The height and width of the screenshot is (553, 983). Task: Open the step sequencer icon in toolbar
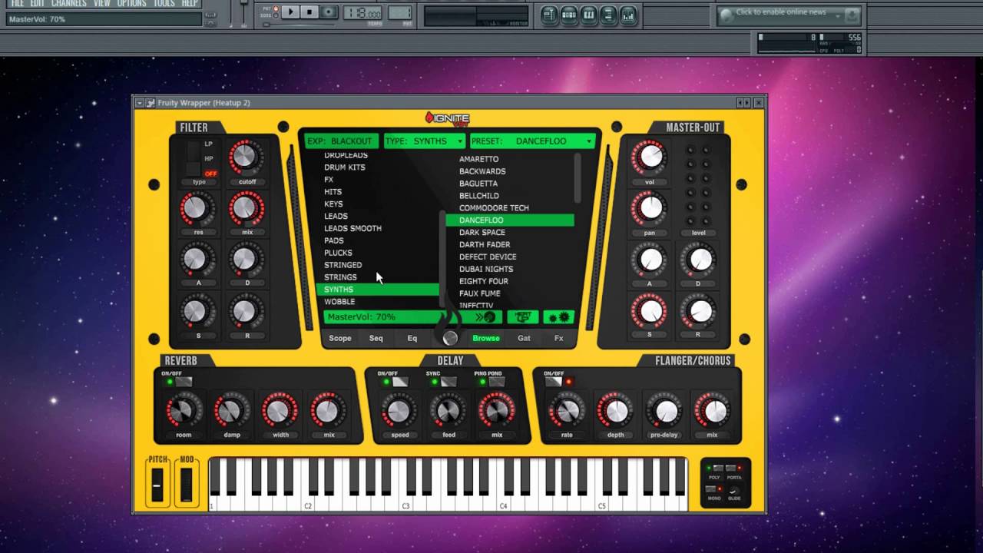(x=569, y=15)
